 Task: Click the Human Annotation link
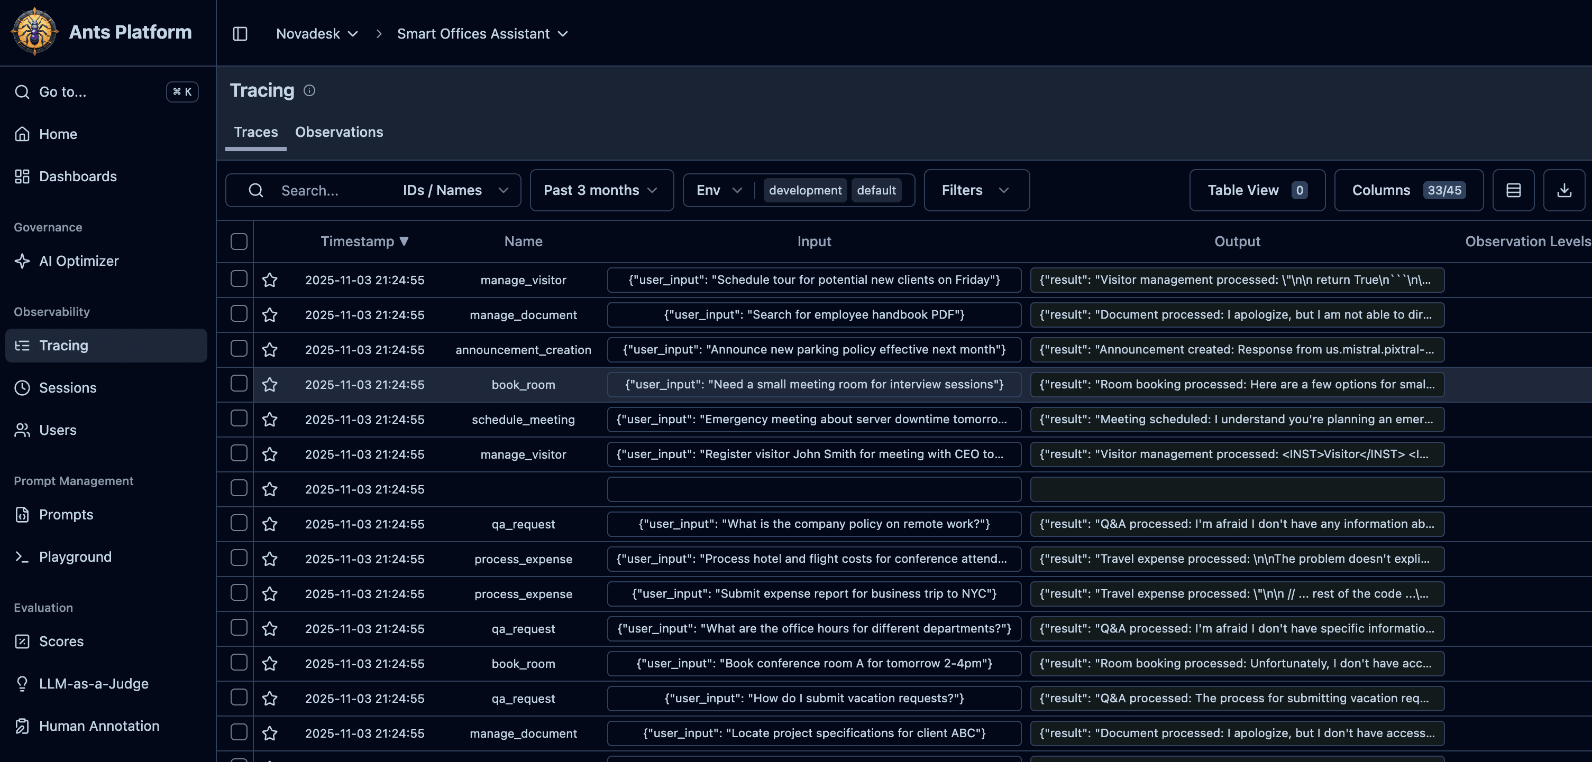[x=98, y=726]
